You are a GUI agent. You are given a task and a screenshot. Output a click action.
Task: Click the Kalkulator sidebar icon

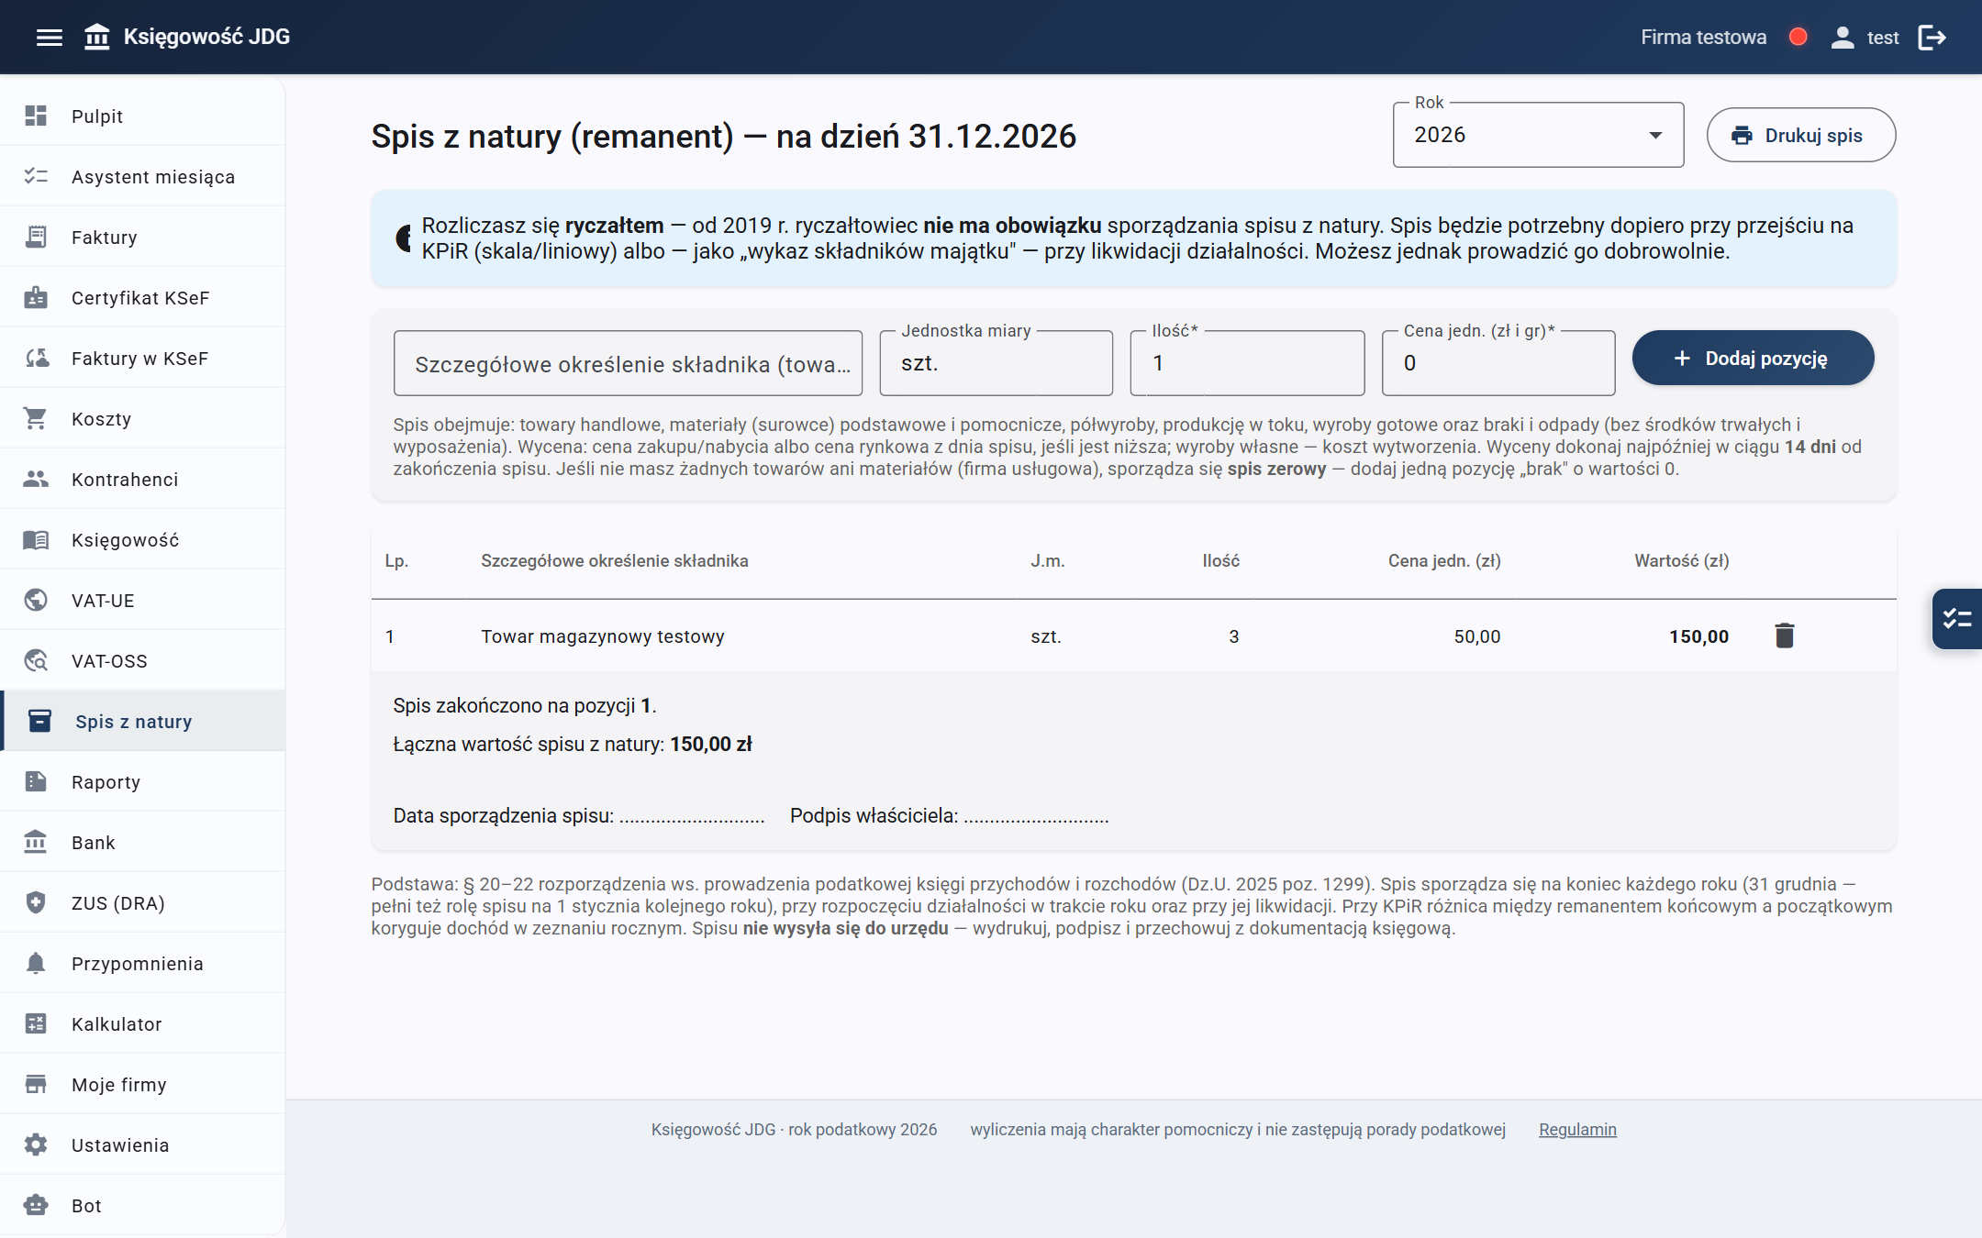point(36,1023)
